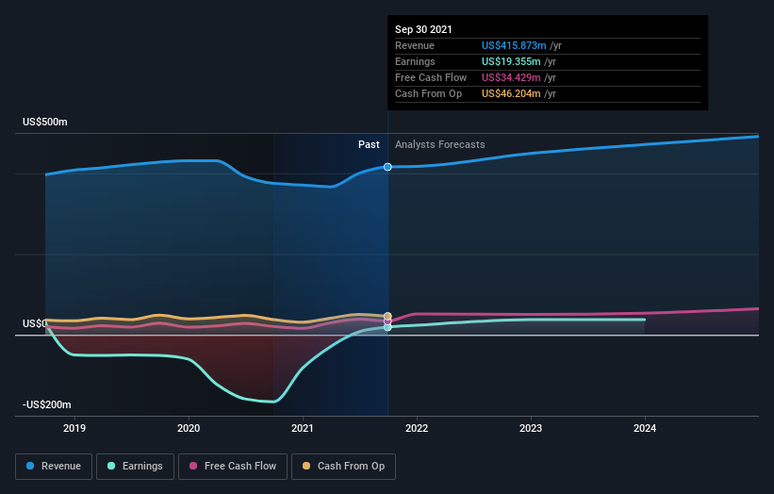
Task: Toggle the Free Cash Flow legend button
Action: [233, 467]
